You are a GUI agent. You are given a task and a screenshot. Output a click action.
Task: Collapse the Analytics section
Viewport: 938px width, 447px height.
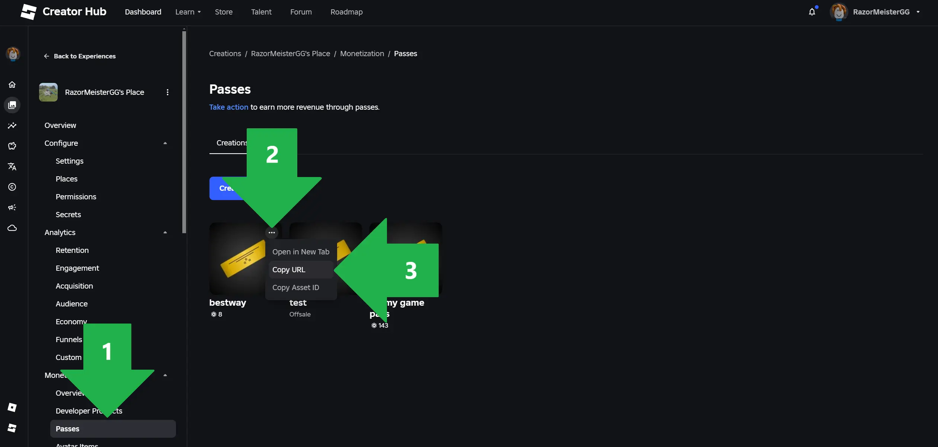pyautogui.click(x=165, y=232)
